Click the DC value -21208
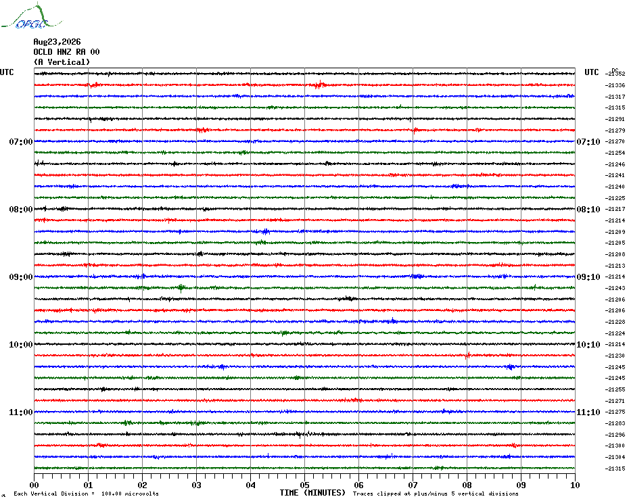Image resolution: width=629 pixels, height=503 pixels. click(615, 254)
